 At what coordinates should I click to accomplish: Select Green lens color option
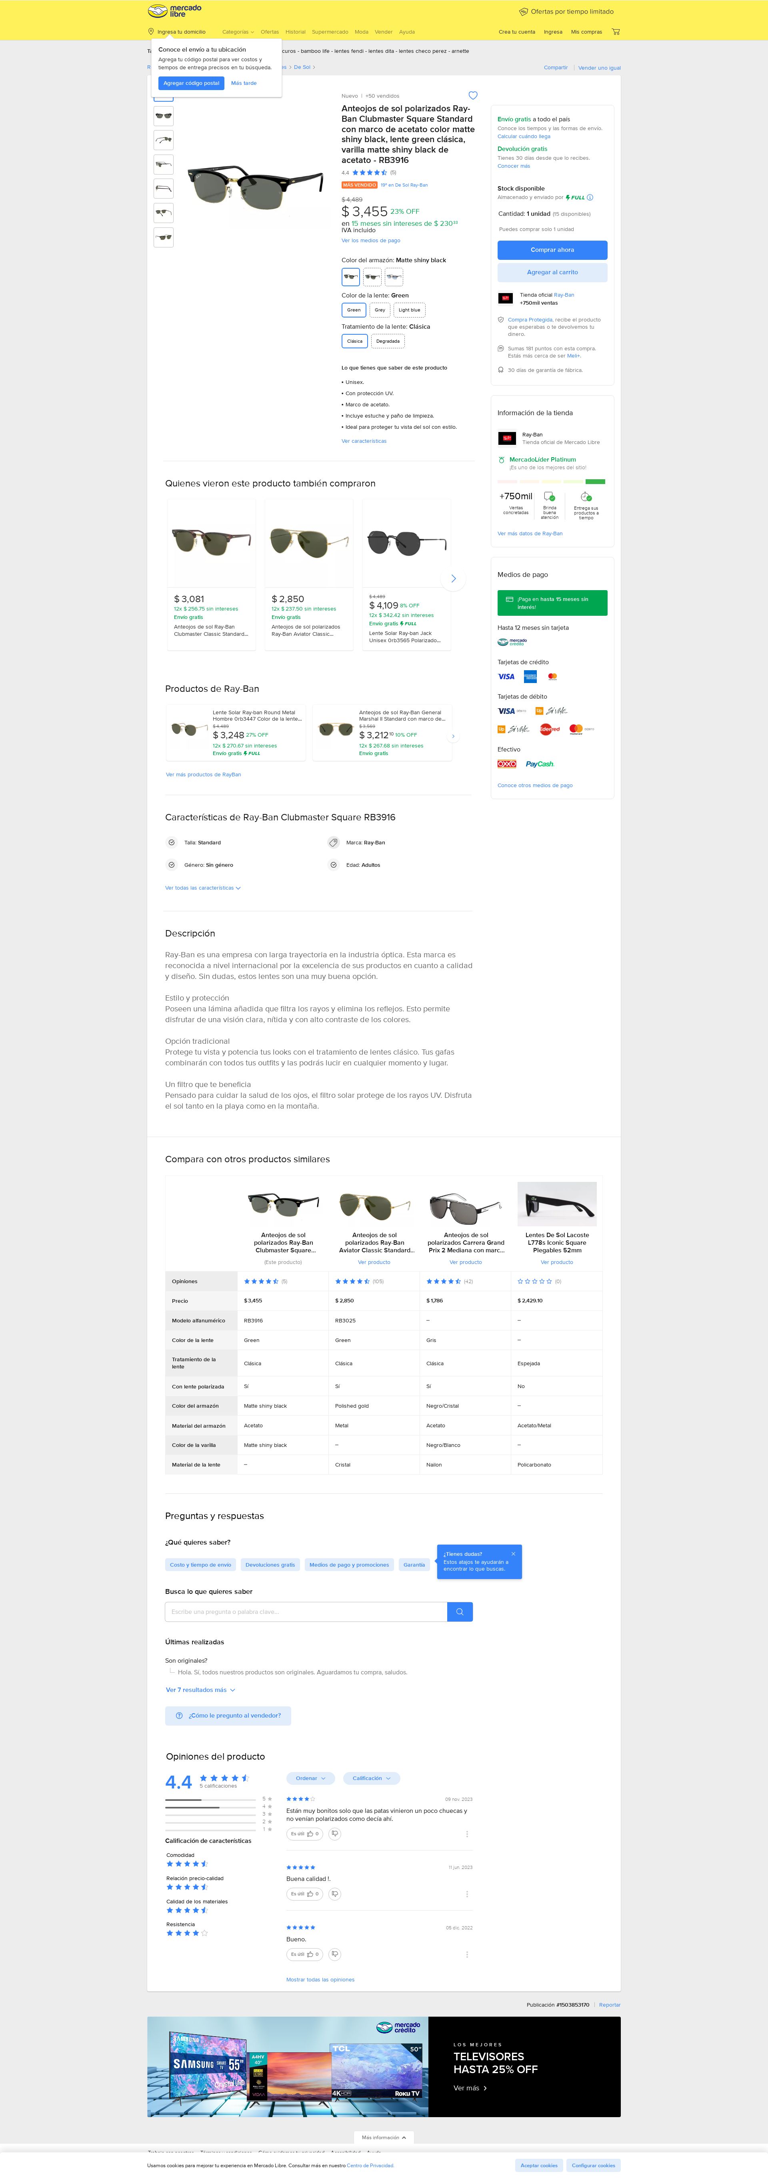[354, 309]
